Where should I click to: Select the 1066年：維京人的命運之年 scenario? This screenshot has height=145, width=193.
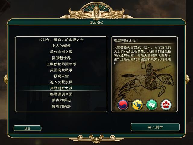click(x=61, y=40)
